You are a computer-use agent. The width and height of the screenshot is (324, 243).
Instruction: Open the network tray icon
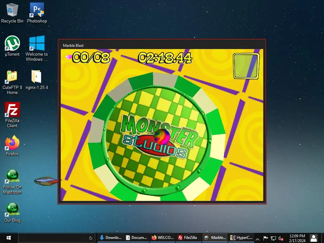pos(273,238)
